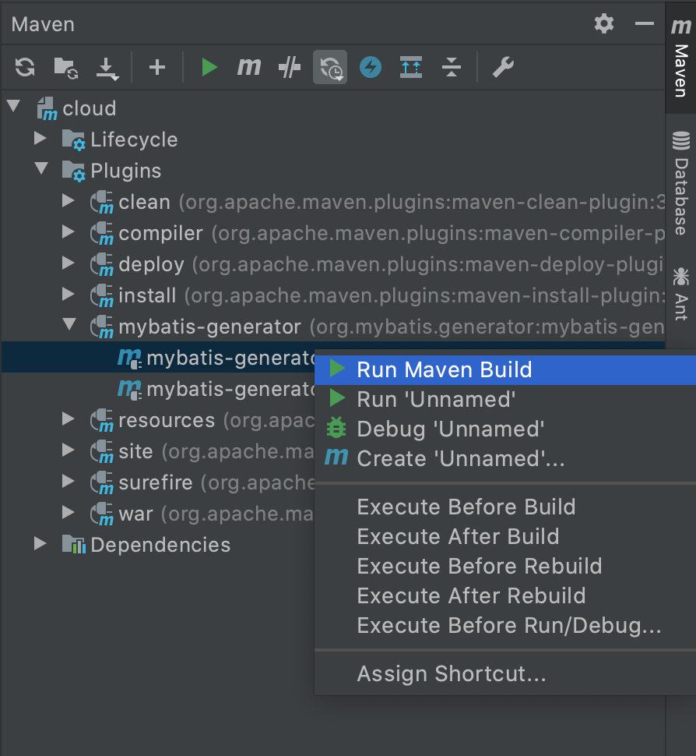Switch to Maven side tab
Screen dimensions: 696x756
[x=680, y=58]
